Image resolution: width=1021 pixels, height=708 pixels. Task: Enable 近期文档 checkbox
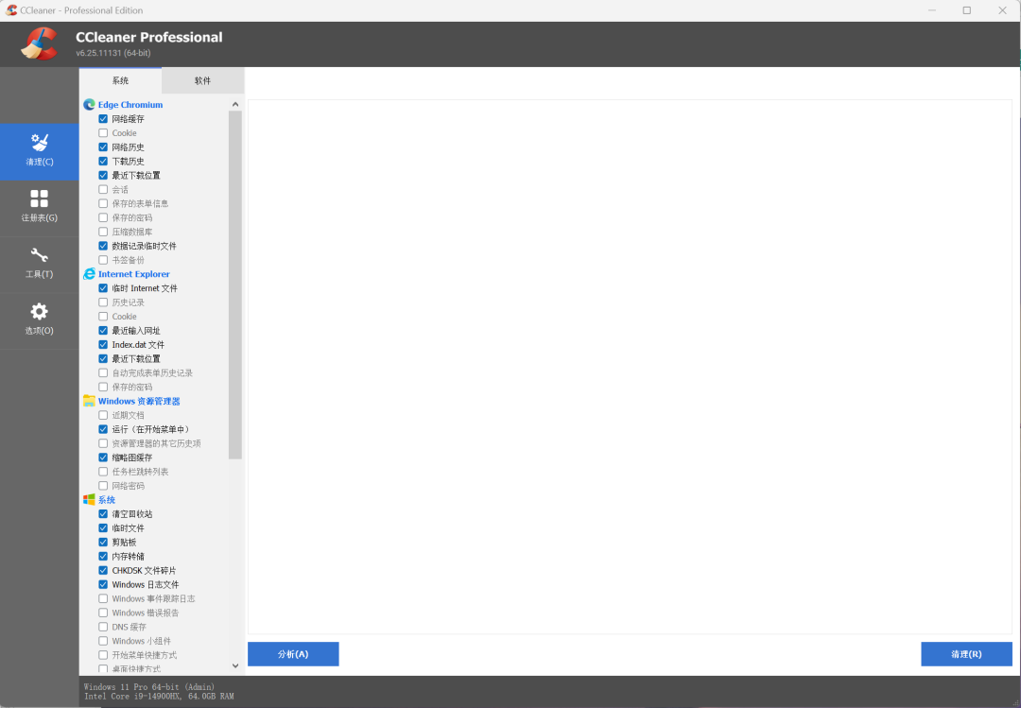pyautogui.click(x=103, y=415)
